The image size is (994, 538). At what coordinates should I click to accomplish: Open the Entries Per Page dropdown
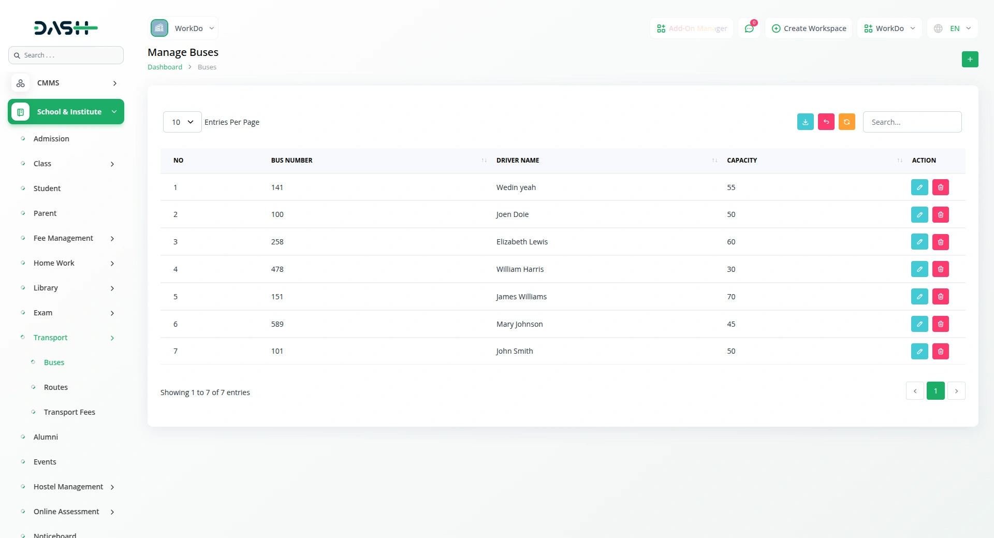(x=182, y=122)
